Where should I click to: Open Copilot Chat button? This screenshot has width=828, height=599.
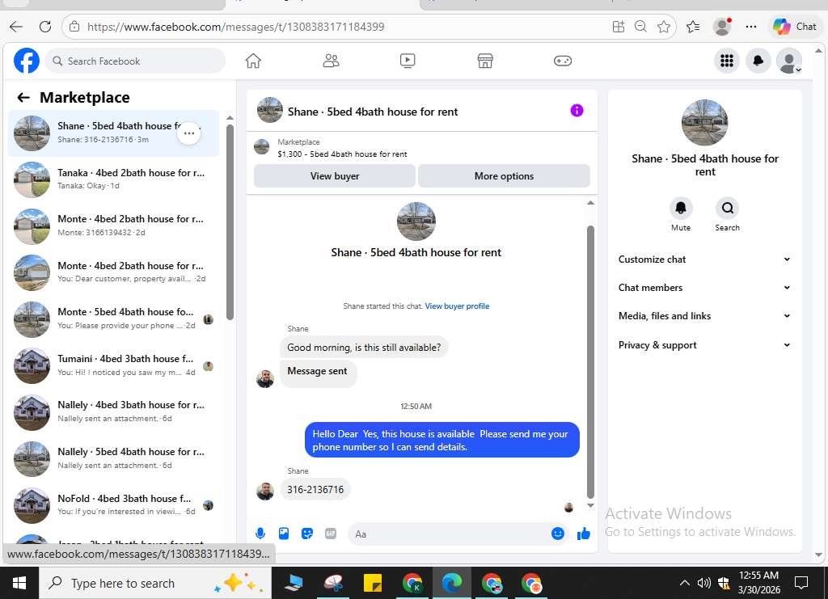(795, 27)
